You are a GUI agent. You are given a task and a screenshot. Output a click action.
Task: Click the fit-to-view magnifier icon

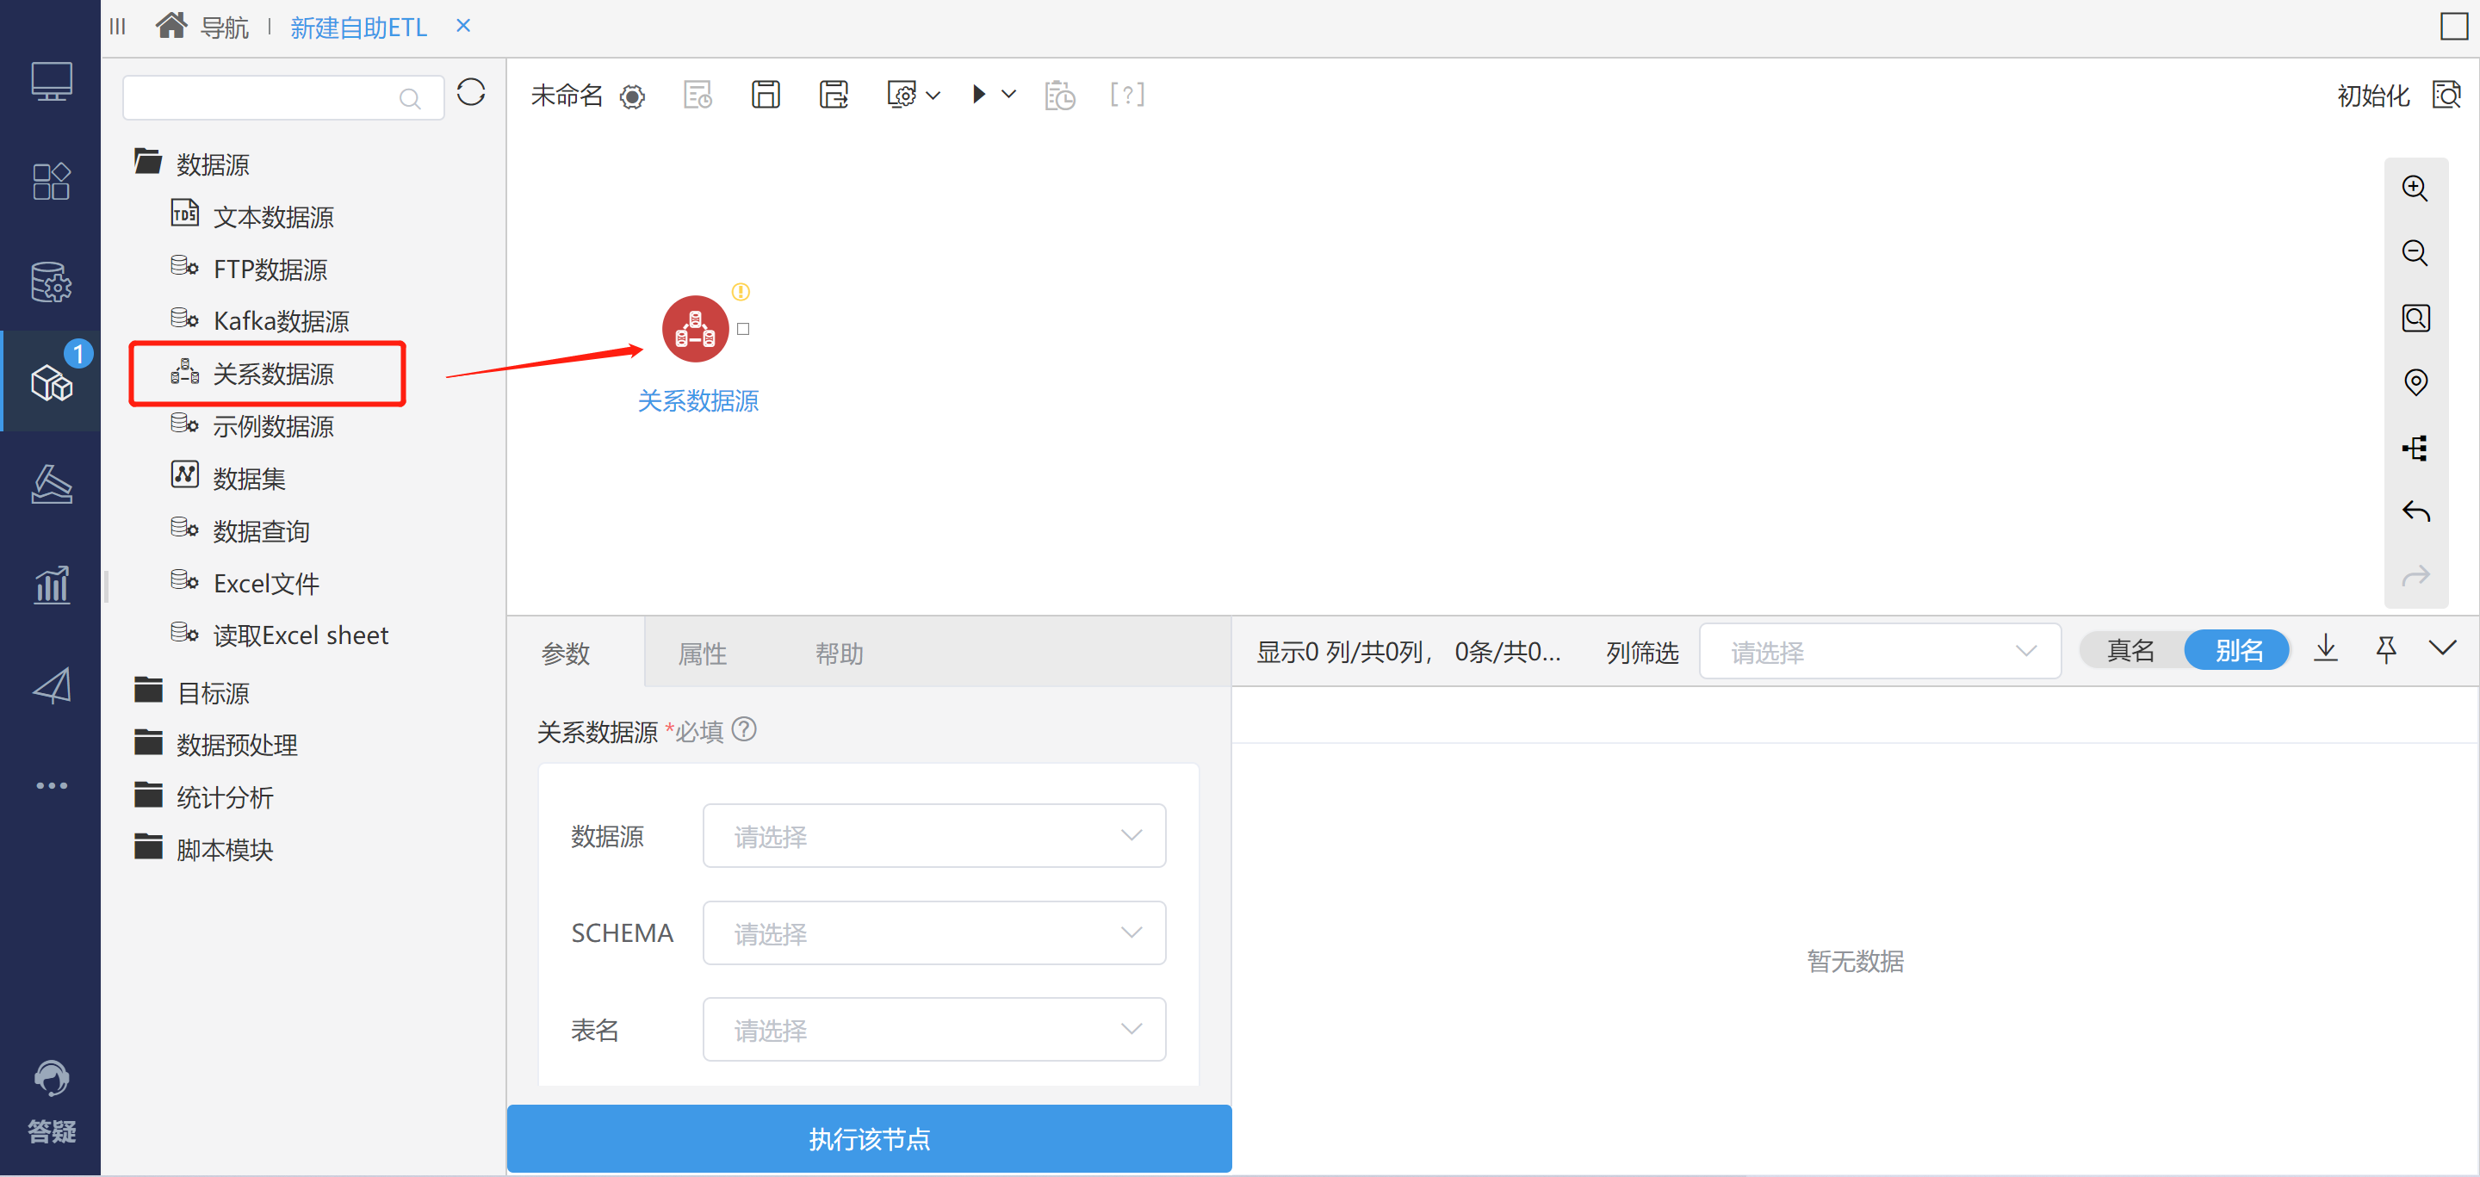tap(2415, 318)
